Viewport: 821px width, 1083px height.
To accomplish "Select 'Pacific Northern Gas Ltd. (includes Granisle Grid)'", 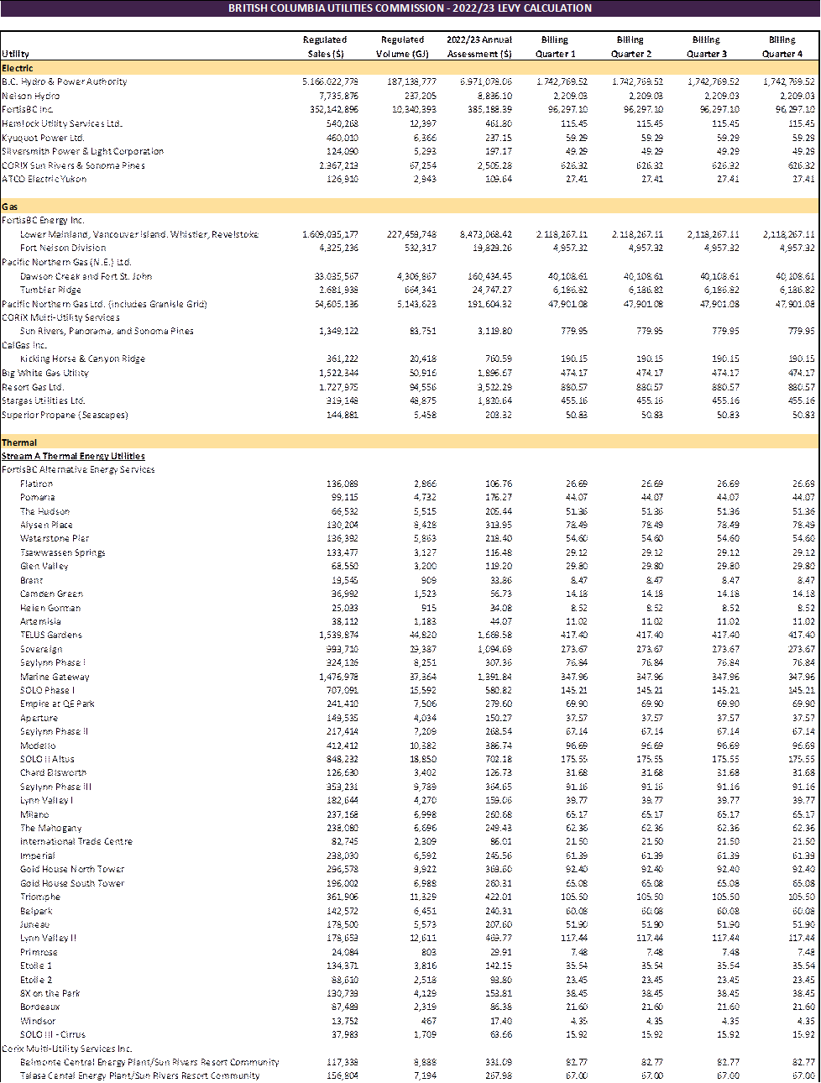I will tap(104, 304).
